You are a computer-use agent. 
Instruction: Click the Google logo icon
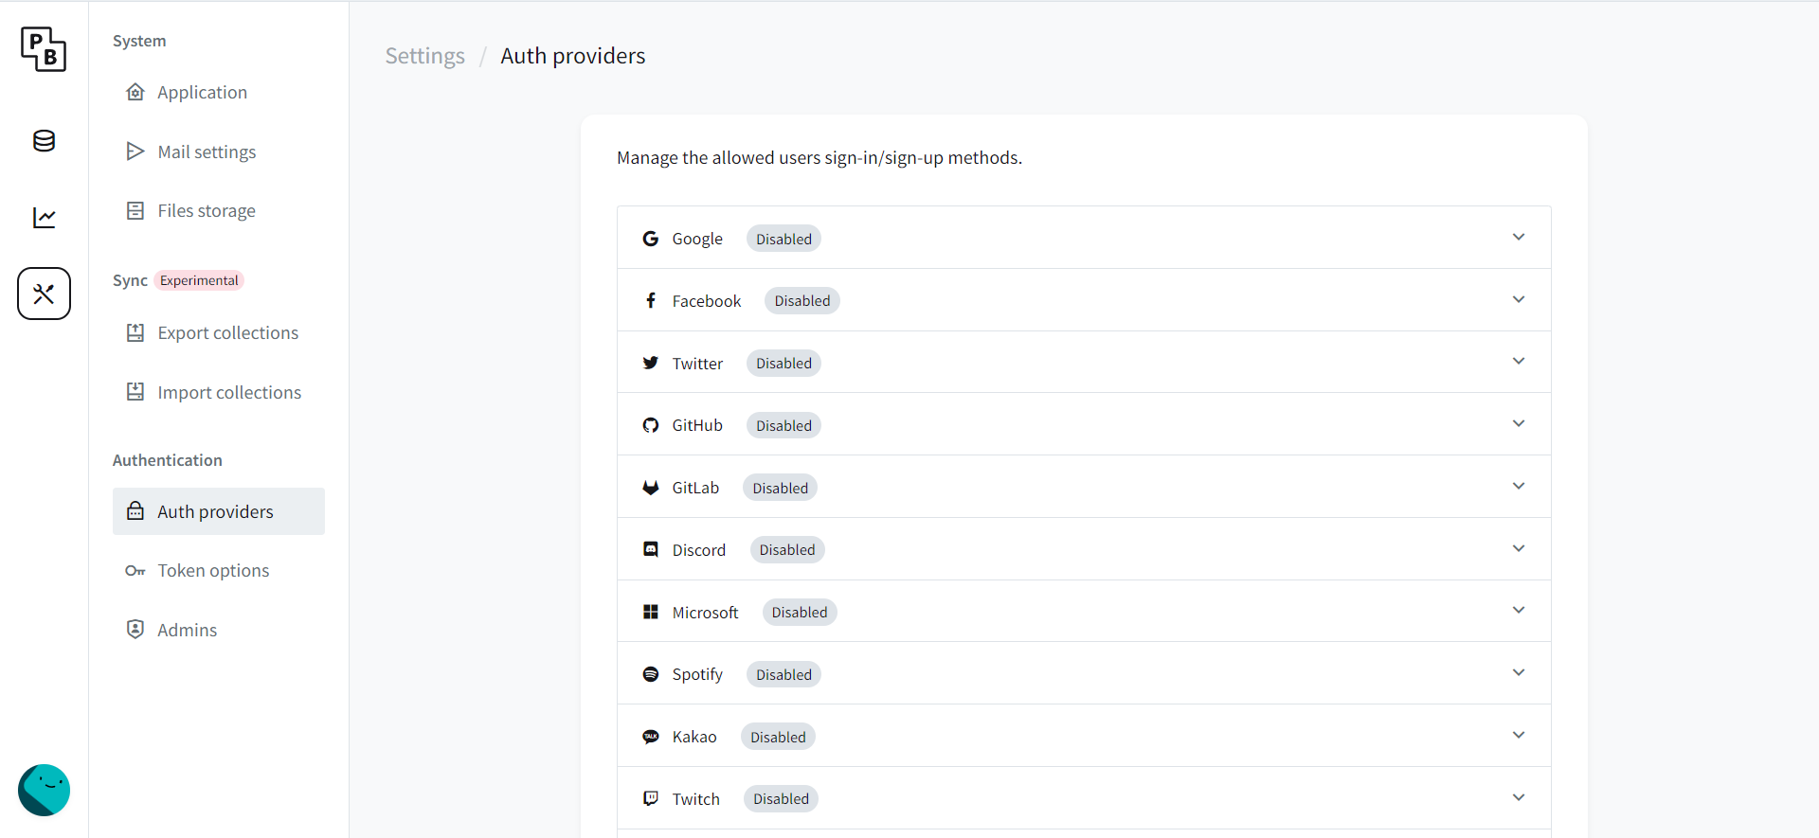(x=650, y=239)
